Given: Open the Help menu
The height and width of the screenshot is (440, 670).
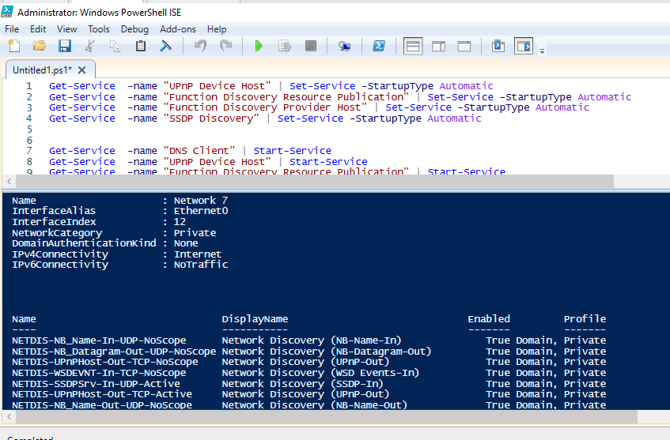Looking at the screenshot, I should tap(217, 29).
